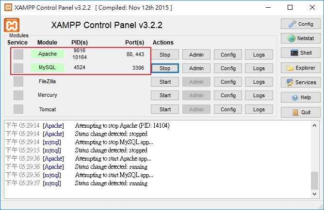Toggle the Tomcat service checkbox
This screenshot has height=210, width=324.
(18, 109)
